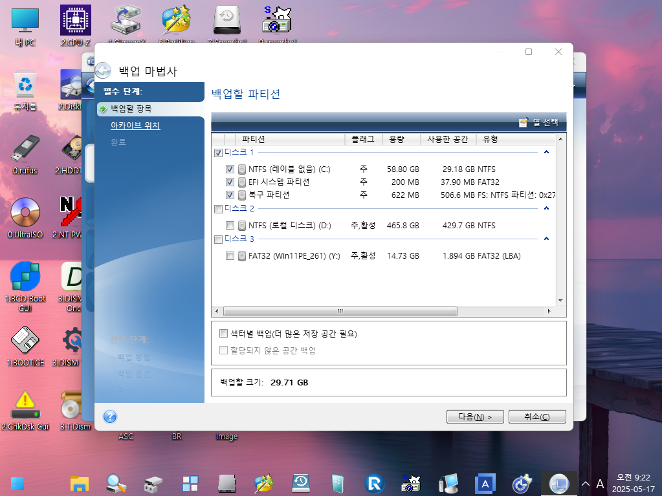This screenshot has height=496, width=662.
Task: Open the Windows Start button
Action: 17,484
